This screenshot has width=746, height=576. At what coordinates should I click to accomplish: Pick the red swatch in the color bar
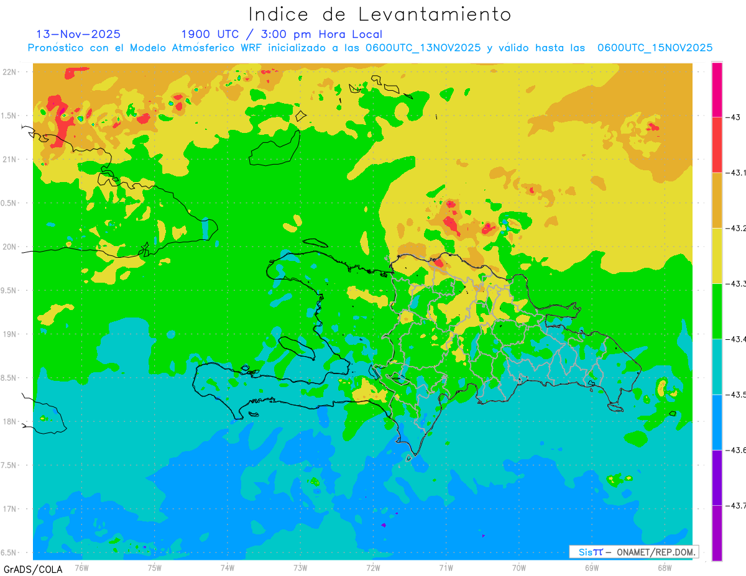pyautogui.click(x=717, y=145)
